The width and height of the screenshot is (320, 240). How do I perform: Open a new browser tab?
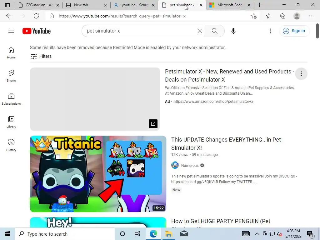point(259,5)
